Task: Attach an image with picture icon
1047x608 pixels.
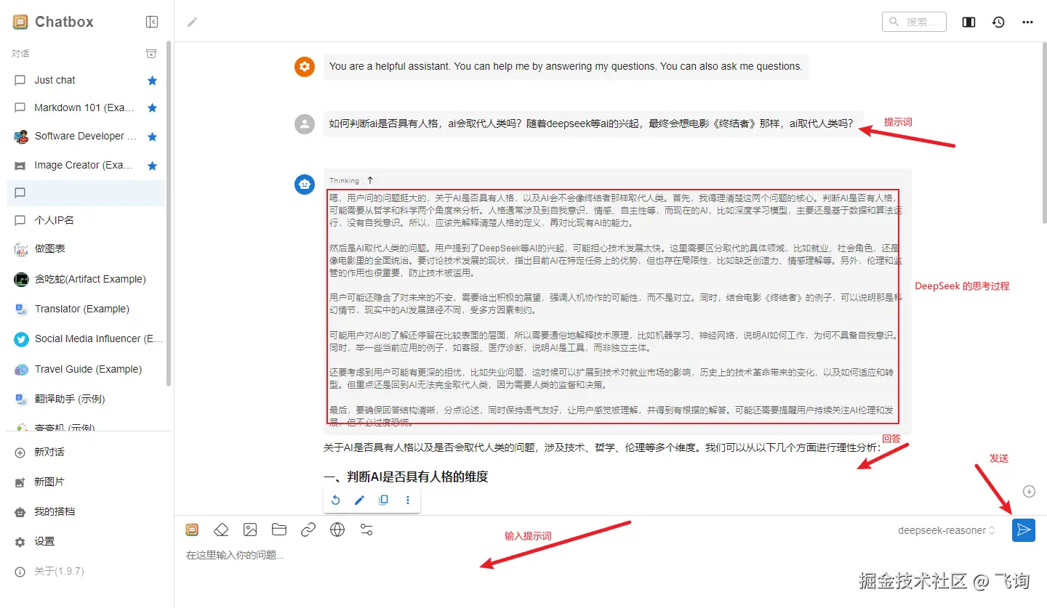Action: click(x=250, y=530)
